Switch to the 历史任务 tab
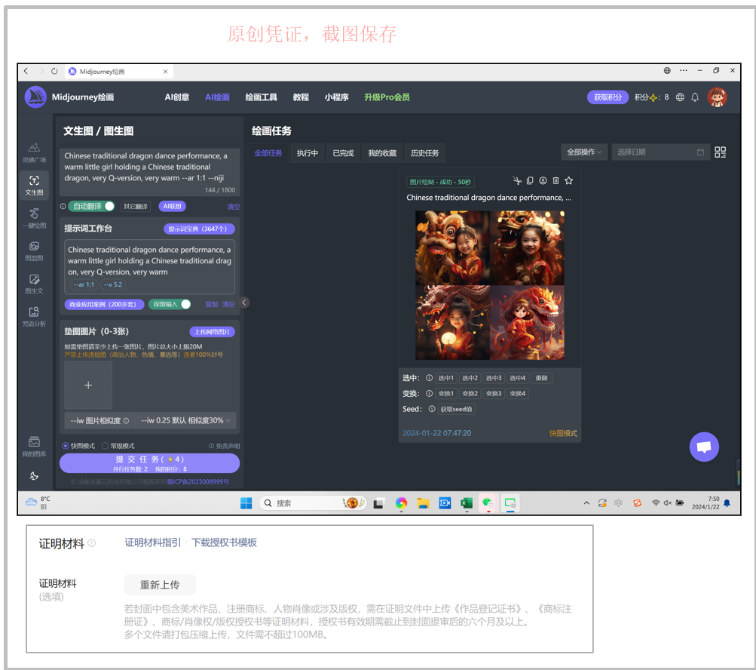The width and height of the screenshot is (756, 670). [425, 153]
